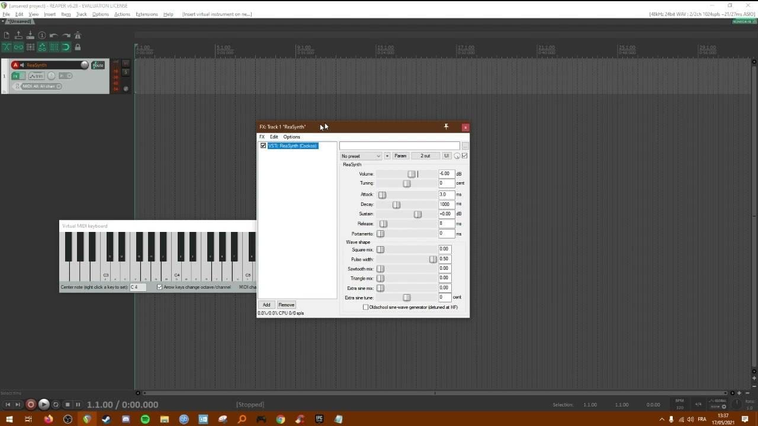Open Spotify from the Windows taskbar
The image size is (758, 426).
point(145,419)
